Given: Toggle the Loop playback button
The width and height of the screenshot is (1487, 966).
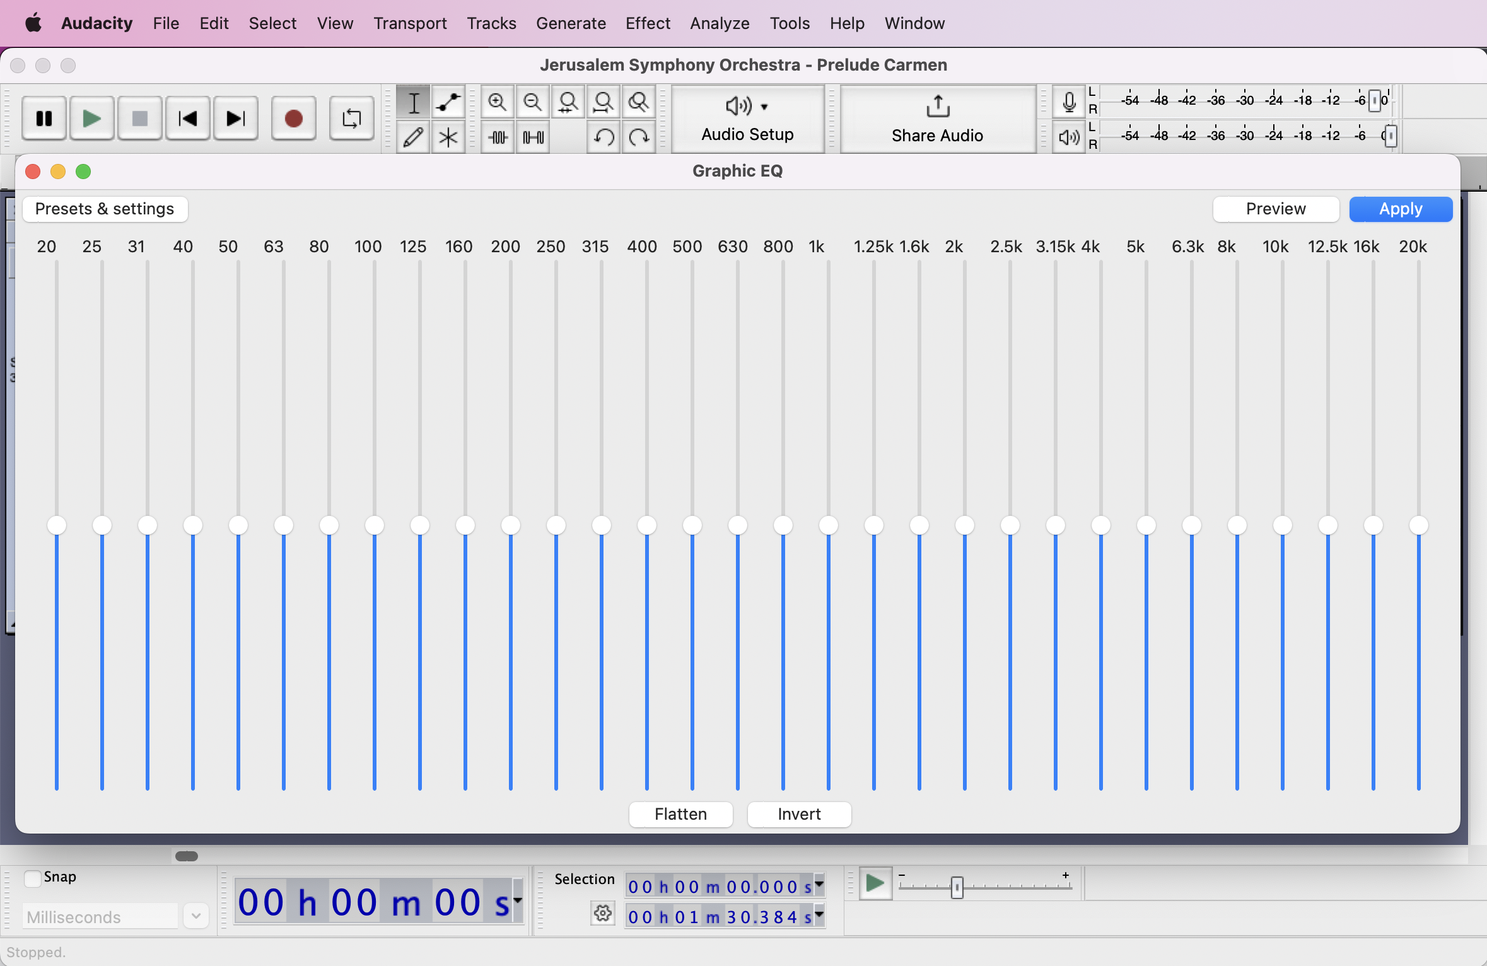Looking at the screenshot, I should 352,119.
